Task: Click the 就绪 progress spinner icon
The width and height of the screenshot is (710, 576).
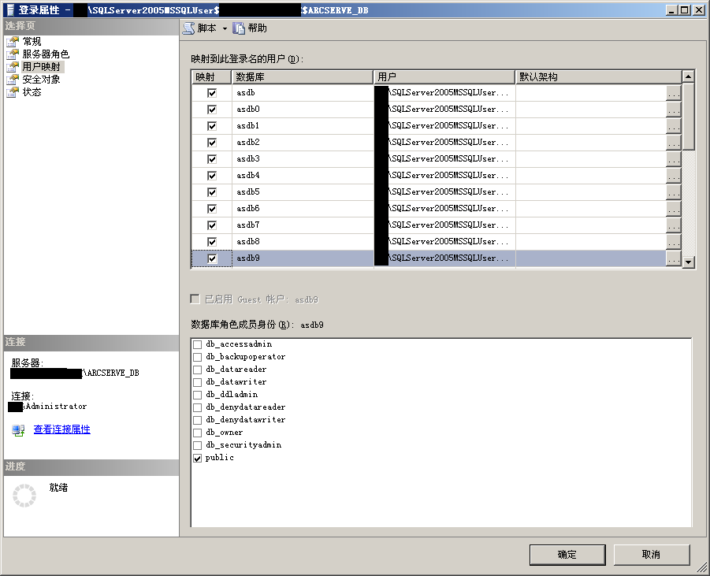Action: coord(24,495)
